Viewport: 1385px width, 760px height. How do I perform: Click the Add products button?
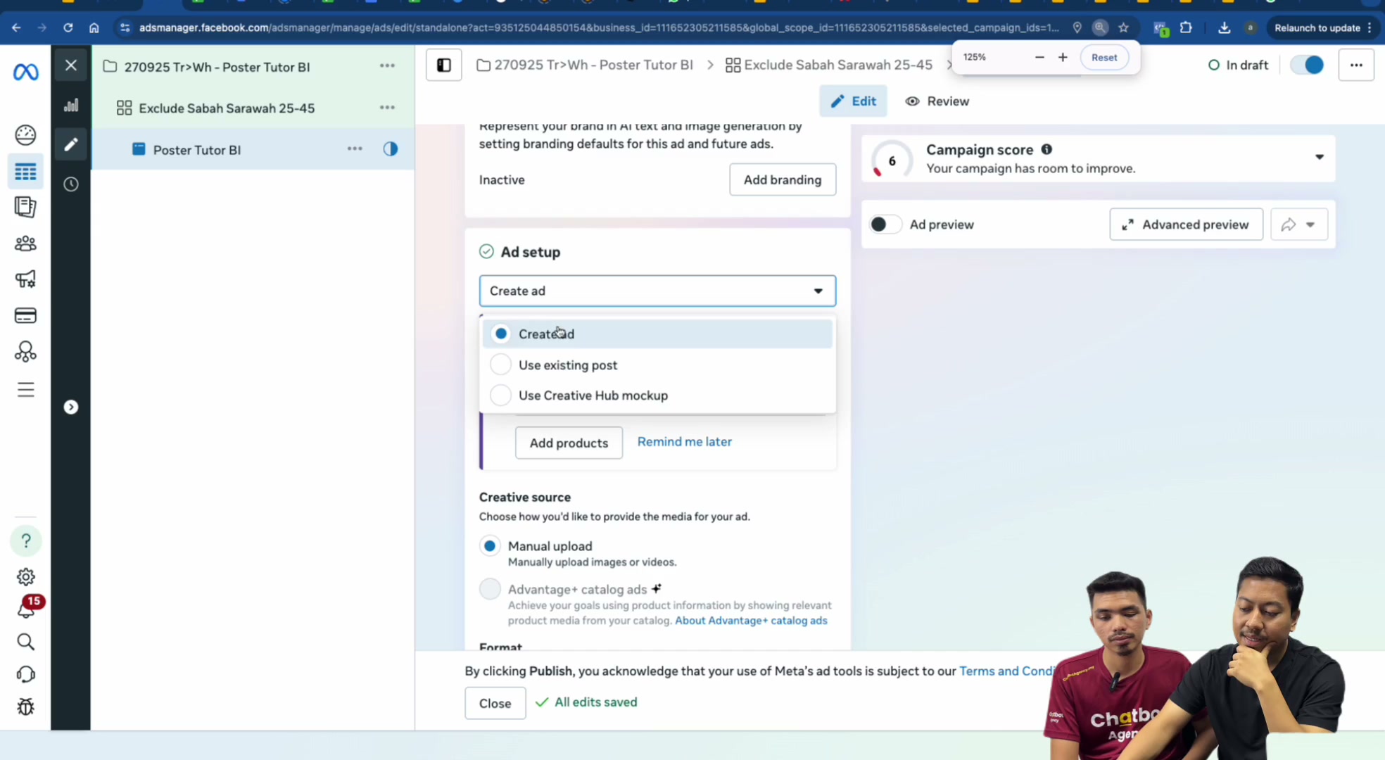click(x=569, y=443)
